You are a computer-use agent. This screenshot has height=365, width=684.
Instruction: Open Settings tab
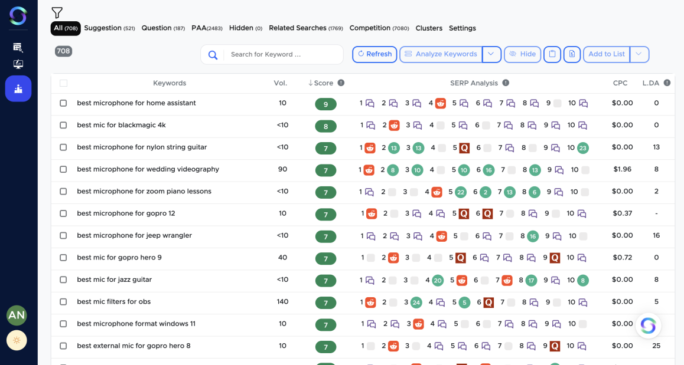tap(462, 28)
